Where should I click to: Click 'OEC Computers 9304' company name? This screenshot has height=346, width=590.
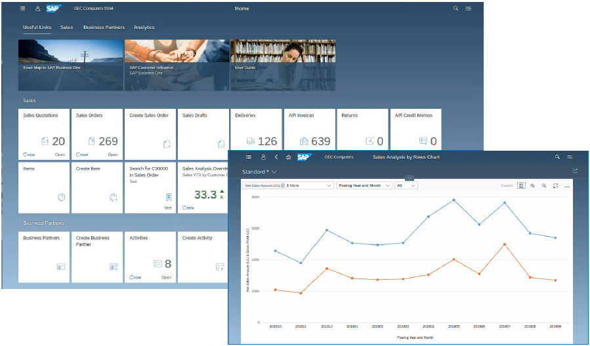(93, 9)
